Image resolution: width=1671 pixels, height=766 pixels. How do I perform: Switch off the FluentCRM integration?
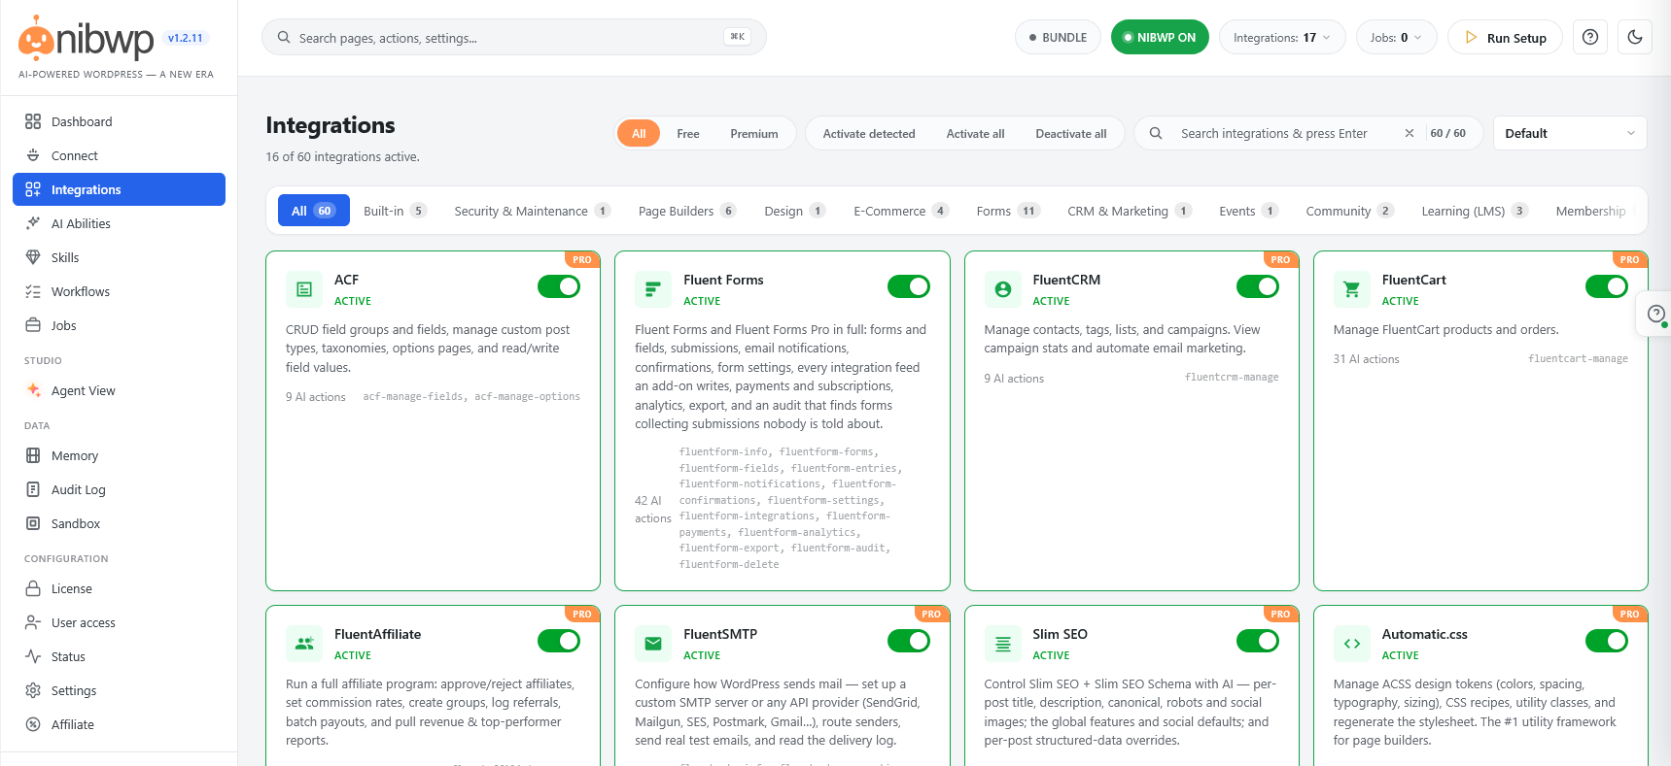tap(1258, 286)
